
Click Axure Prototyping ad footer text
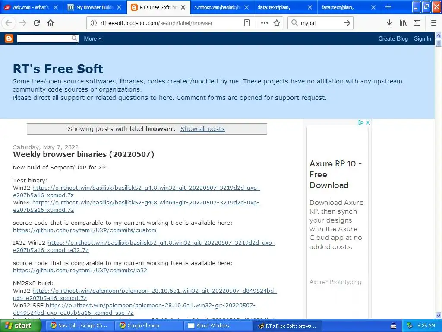(335, 282)
